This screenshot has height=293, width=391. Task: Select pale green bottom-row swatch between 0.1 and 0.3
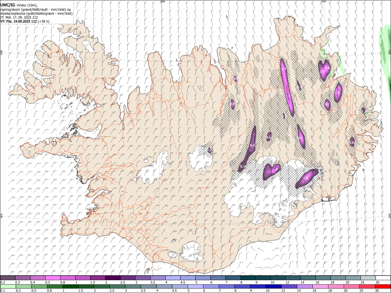(8, 286)
